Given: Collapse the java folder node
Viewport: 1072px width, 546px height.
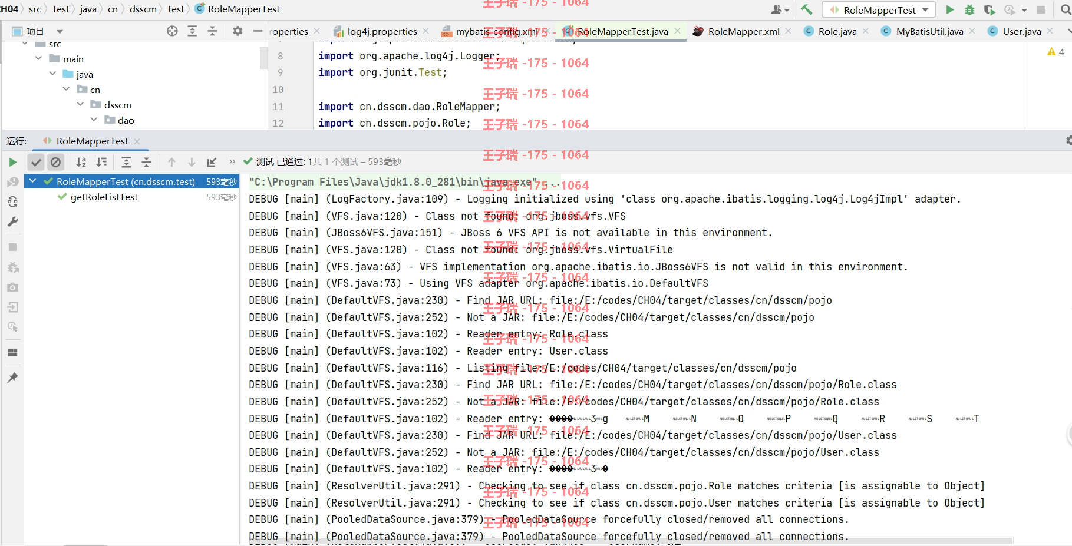Looking at the screenshot, I should coord(52,74).
